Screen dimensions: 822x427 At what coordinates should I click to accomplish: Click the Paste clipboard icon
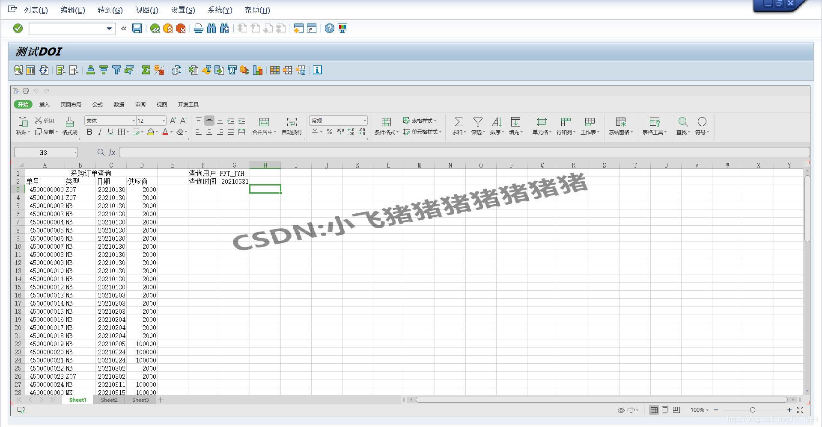(x=23, y=121)
